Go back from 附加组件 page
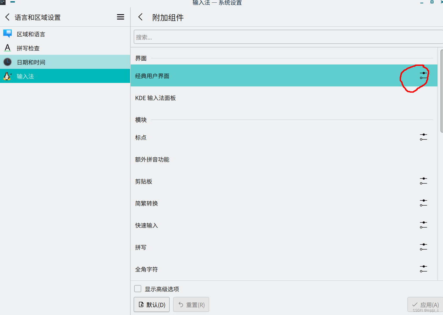This screenshot has height=315, width=443. tap(140, 17)
